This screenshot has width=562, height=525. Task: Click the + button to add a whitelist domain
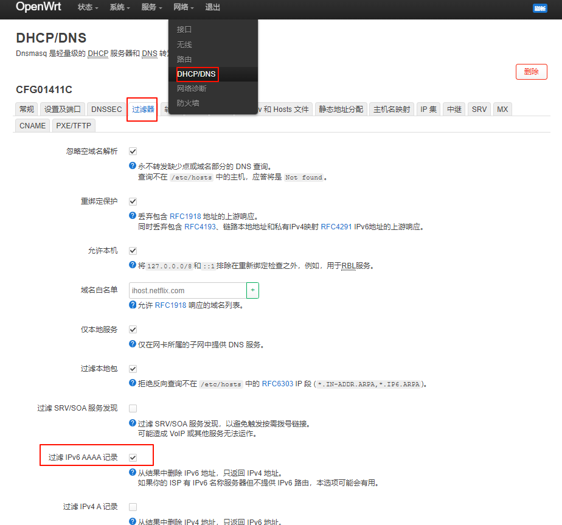[252, 290]
